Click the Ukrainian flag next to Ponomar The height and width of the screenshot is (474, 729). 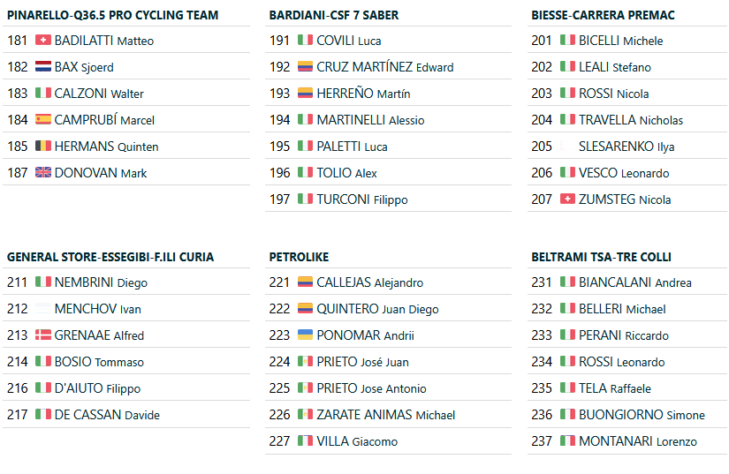(x=305, y=335)
